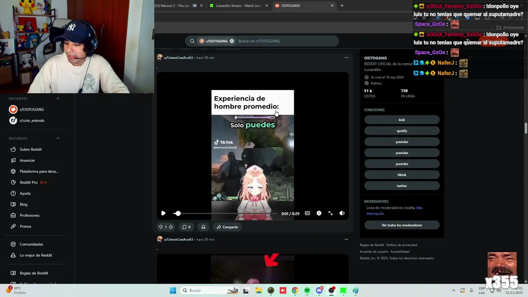Open options menu for 29 min post

point(346,239)
